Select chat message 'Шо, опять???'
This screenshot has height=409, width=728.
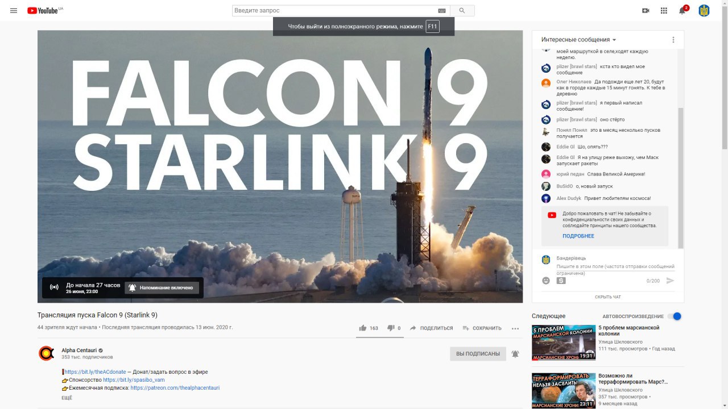tap(593, 147)
